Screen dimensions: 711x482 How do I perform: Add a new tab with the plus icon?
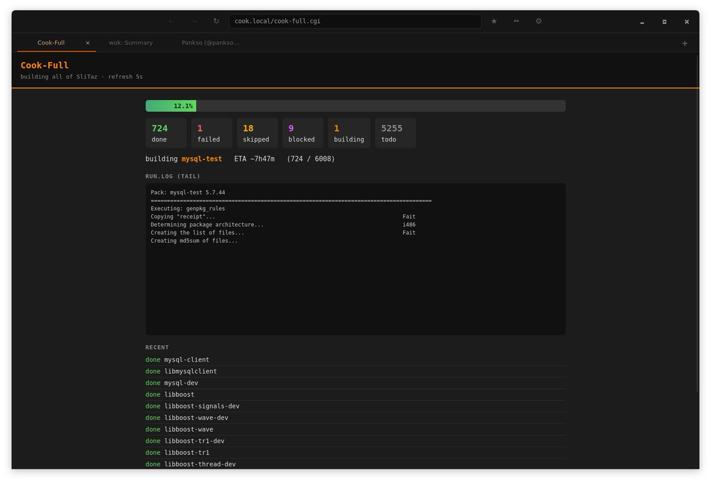tap(684, 43)
